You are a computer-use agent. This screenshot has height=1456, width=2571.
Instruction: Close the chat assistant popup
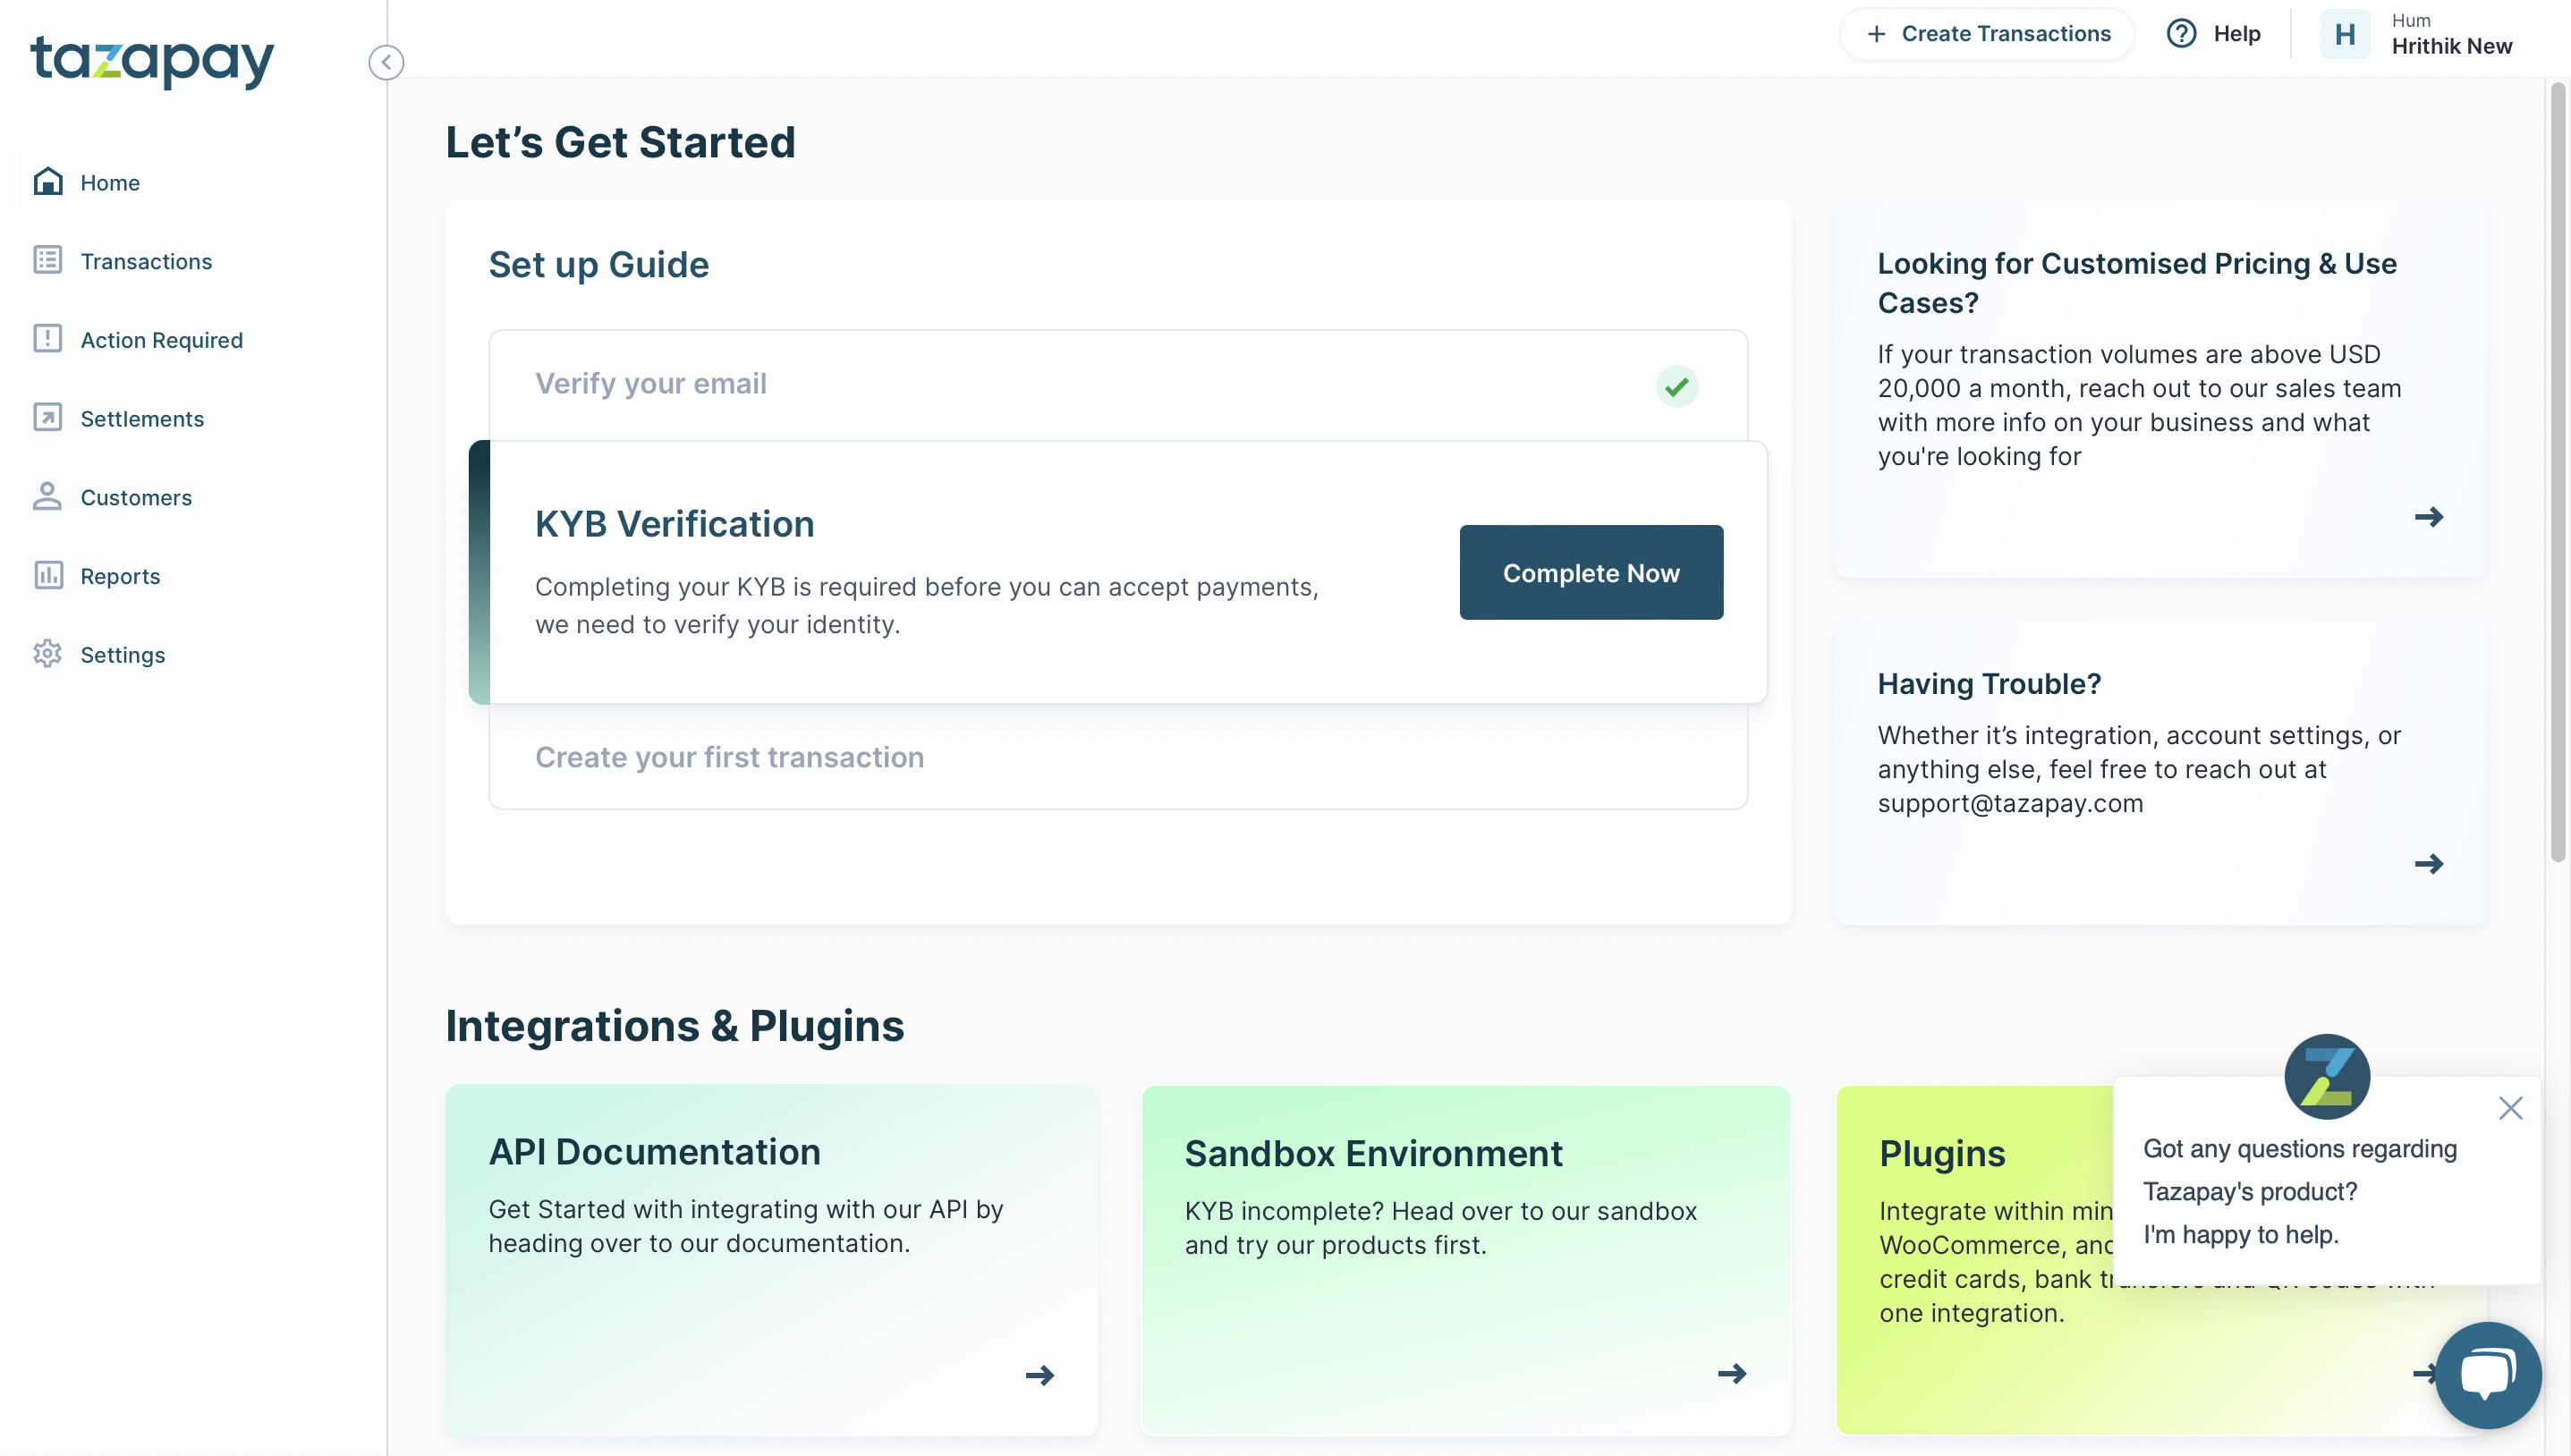(x=2510, y=1108)
